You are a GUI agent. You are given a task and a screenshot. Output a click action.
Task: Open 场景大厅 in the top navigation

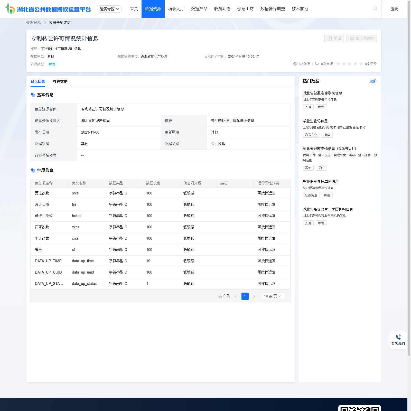click(176, 9)
